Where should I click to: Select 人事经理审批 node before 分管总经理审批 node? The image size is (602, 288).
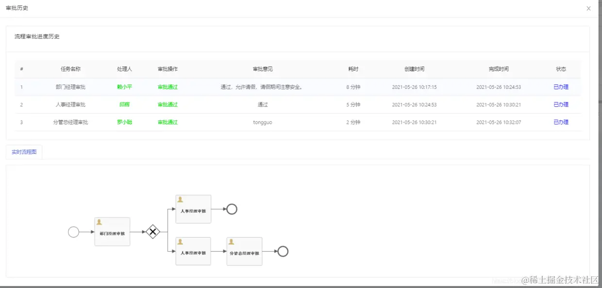(x=193, y=252)
